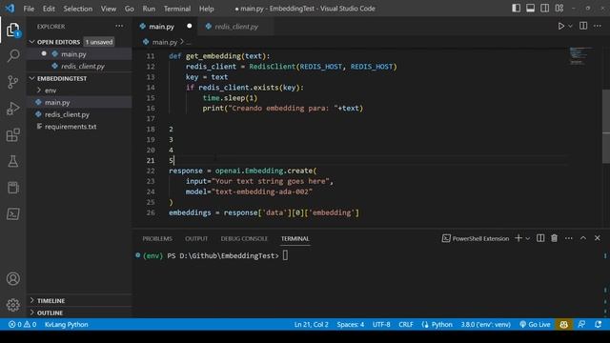The image size is (610, 343).
Task: Customize Layout icon in title bar
Action: click(x=559, y=9)
